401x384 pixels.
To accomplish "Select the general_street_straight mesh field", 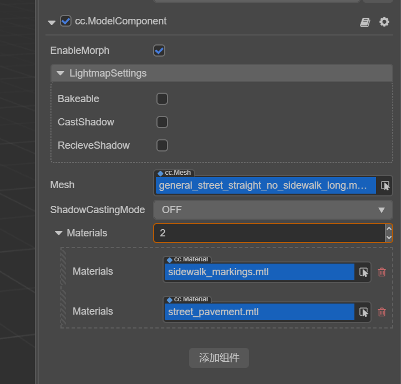I will 266,186.
